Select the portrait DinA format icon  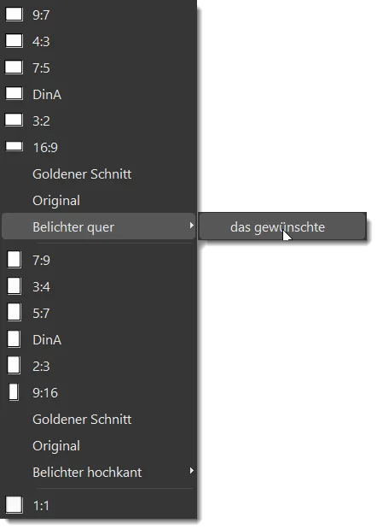(x=14, y=339)
